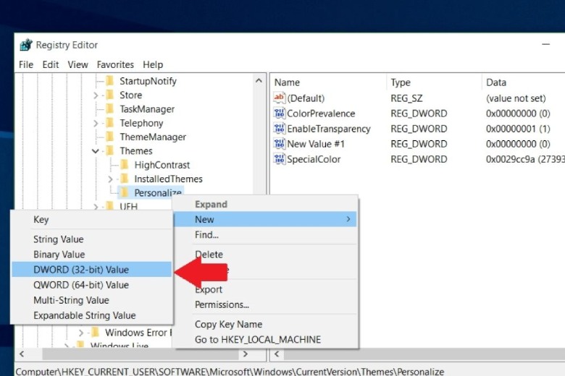The width and height of the screenshot is (565, 376).
Task: Click tree pane scroll right arrow
Action: coord(246,354)
